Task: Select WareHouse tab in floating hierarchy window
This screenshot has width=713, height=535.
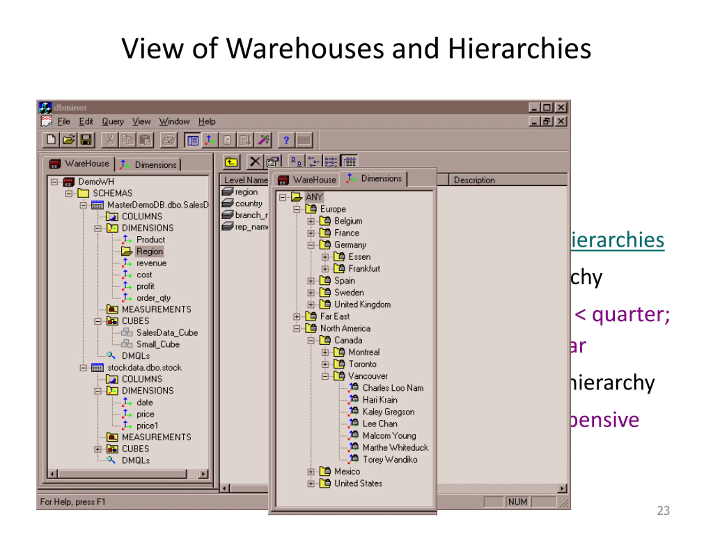Action: [307, 180]
